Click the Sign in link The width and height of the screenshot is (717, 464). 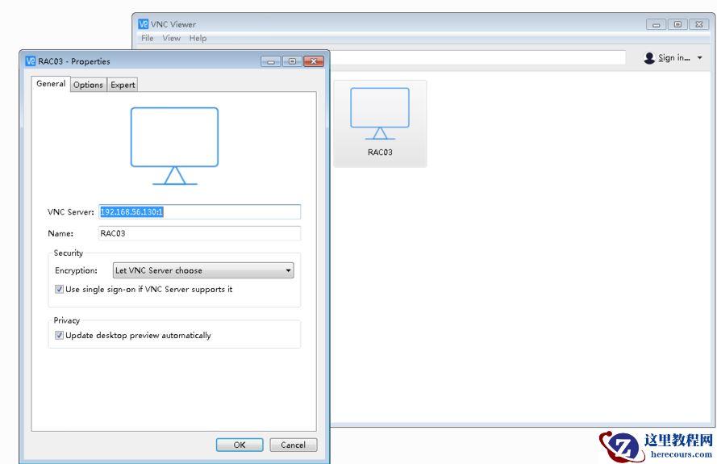(x=674, y=57)
